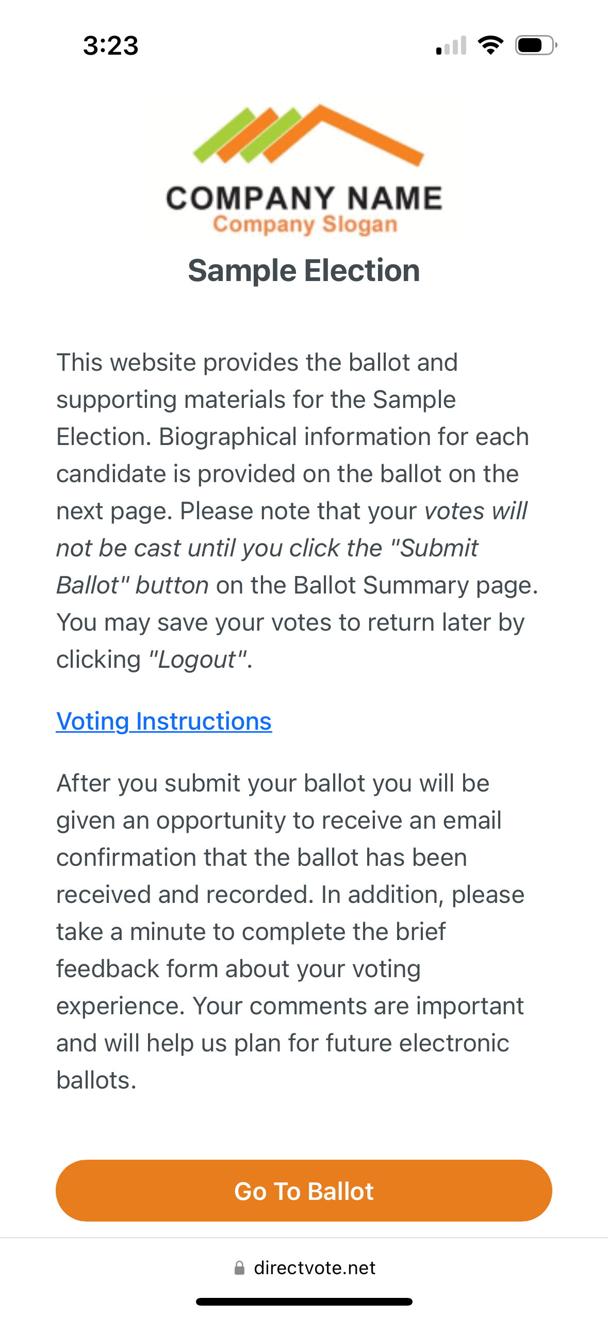Image resolution: width=608 pixels, height=1318 pixels.
Task: Click the "This website provides the ballot" sentence
Action: [x=257, y=363]
